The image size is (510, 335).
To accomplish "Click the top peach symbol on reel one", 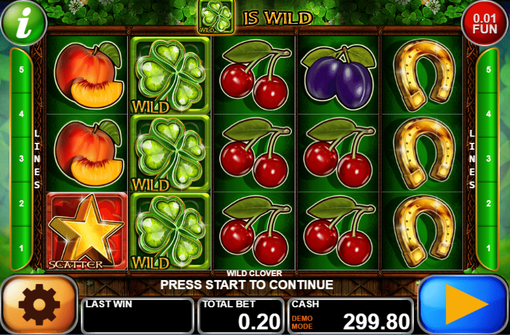I will 88,75.
